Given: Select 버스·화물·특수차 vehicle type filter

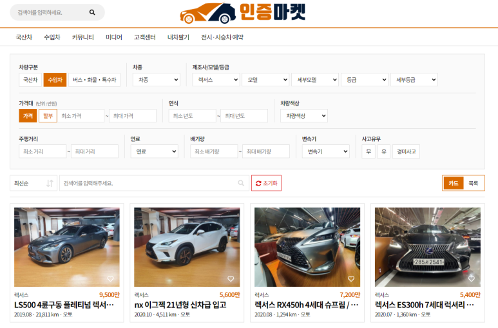Looking at the screenshot, I should [94, 80].
